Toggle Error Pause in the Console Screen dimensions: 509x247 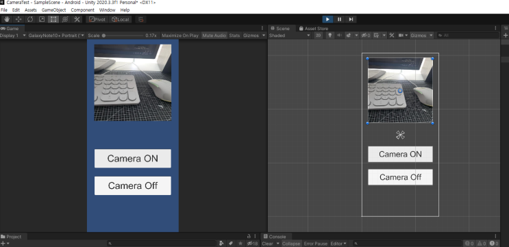click(x=316, y=244)
